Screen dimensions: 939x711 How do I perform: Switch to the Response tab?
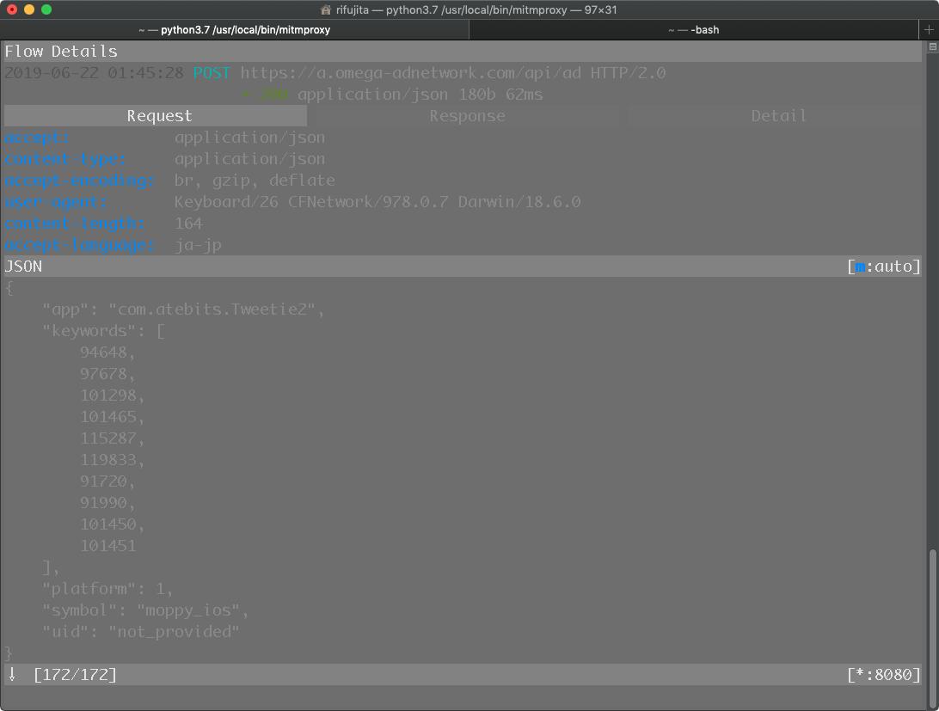(467, 115)
